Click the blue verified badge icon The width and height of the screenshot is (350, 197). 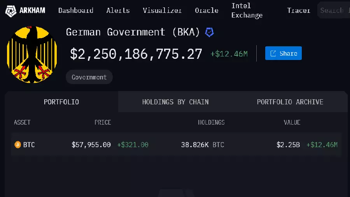[210, 32]
